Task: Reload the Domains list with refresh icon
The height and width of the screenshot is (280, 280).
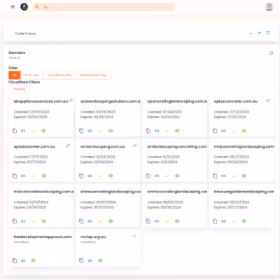Action: (271, 53)
